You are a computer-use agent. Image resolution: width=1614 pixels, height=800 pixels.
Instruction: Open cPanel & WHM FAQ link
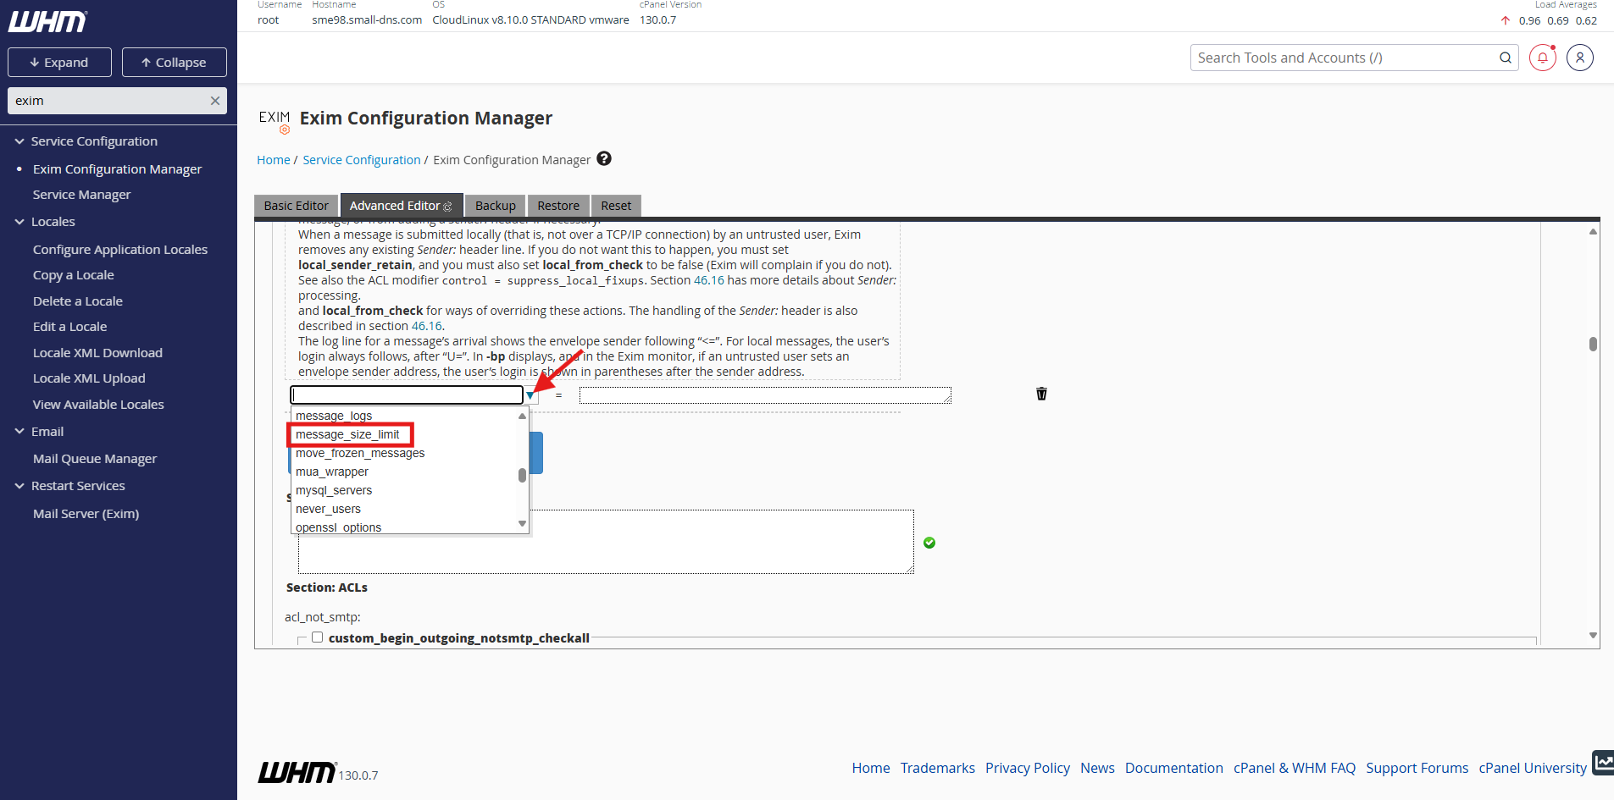[1295, 768]
